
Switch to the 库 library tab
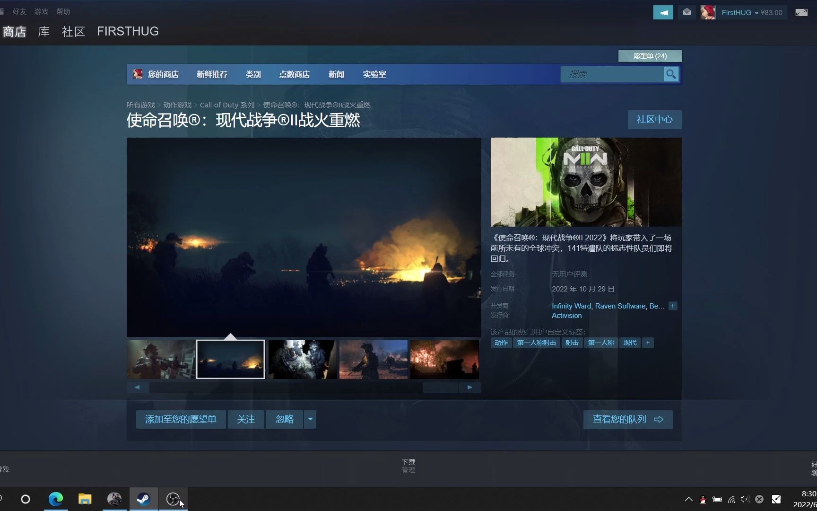(x=44, y=32)
